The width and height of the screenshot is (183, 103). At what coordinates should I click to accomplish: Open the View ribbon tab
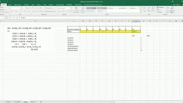[x=45, y=5]
